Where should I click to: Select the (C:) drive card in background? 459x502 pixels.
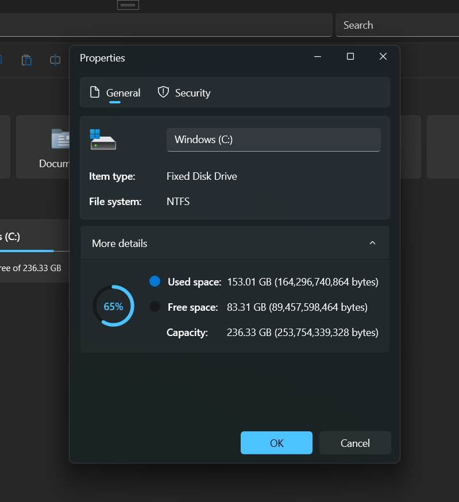click(x=34, y=251)
